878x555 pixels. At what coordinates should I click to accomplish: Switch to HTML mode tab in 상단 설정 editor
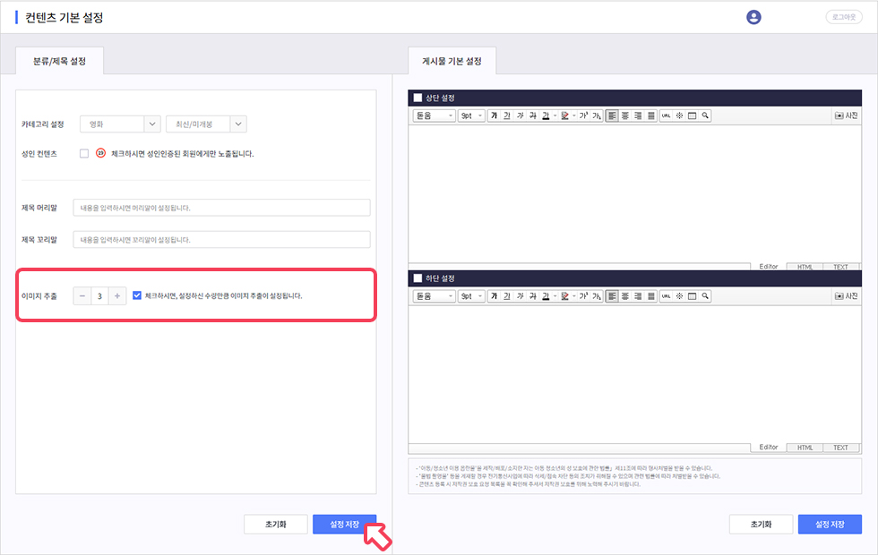pos(805,267)
